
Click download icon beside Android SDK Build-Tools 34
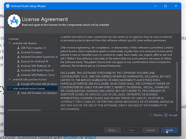click(18, 70)
